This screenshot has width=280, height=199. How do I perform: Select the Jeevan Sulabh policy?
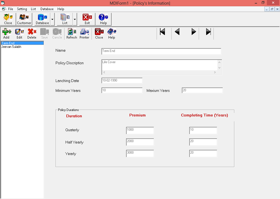(x=11, y=47)
